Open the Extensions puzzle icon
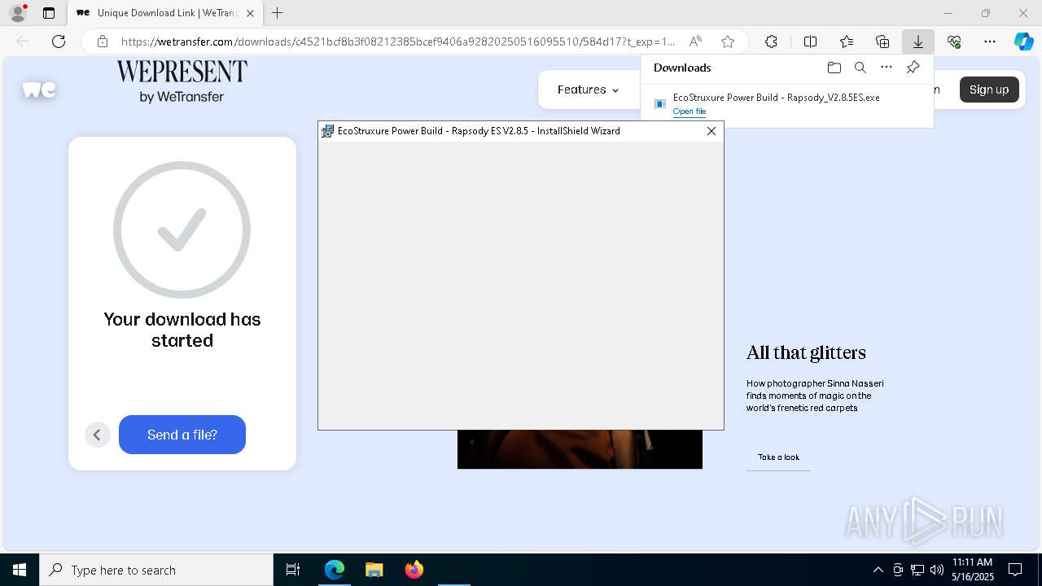 (771, 42)
